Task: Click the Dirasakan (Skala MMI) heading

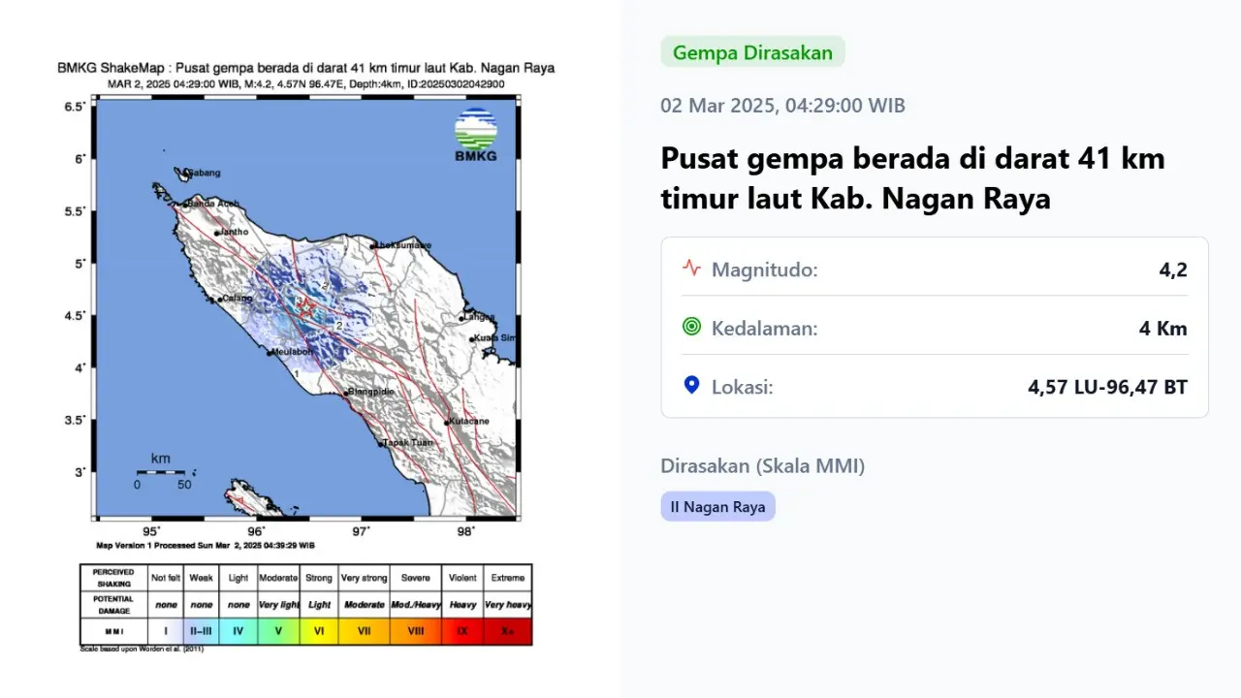Action: [x=763, y=466]
